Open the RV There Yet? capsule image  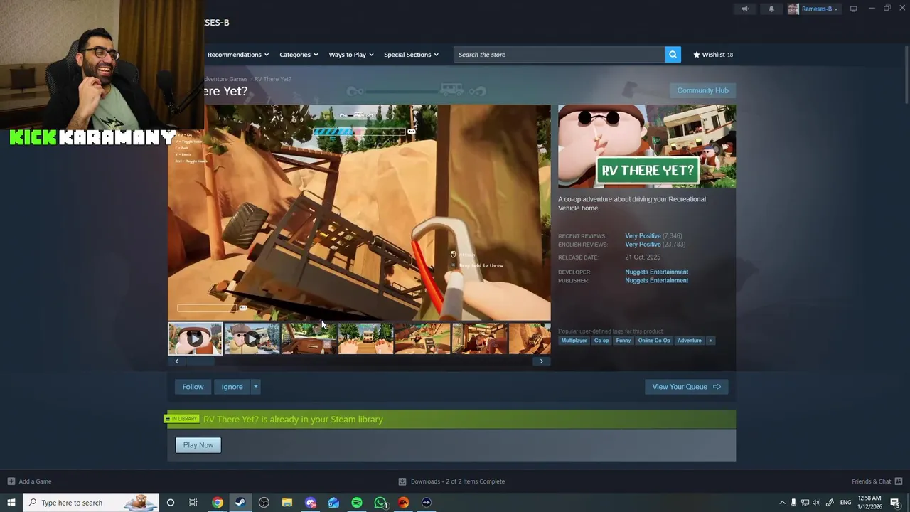[x=647, y=146]
